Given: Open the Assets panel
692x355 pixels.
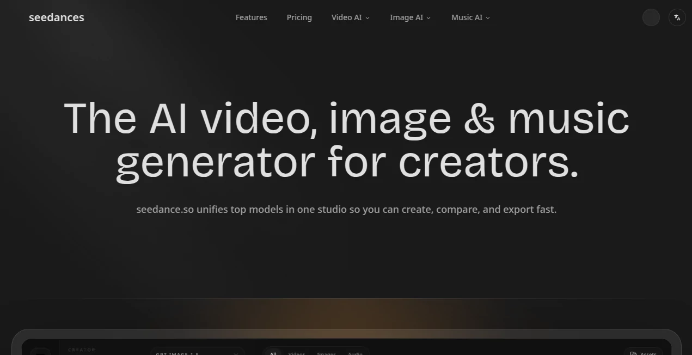Looking at the screenshot, I should point(644,353).
